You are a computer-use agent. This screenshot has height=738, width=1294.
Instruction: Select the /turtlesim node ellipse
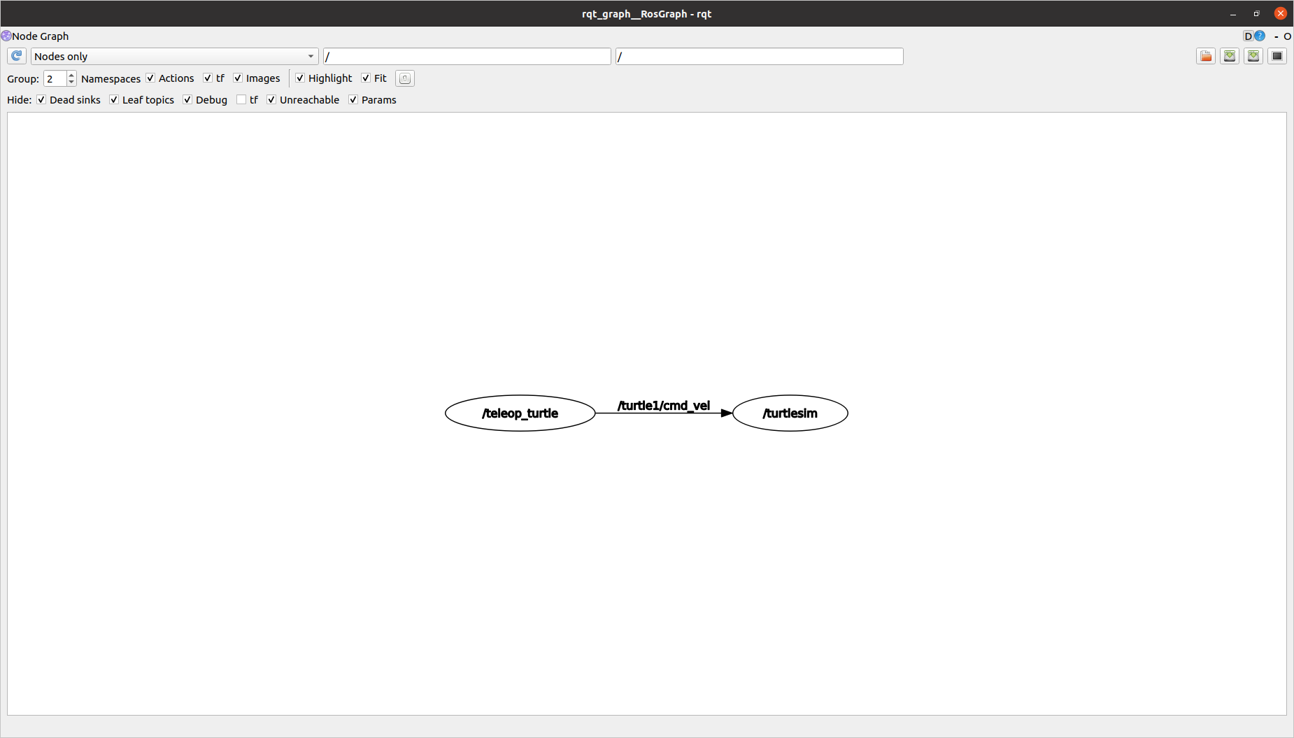click(x=790, y=413)
